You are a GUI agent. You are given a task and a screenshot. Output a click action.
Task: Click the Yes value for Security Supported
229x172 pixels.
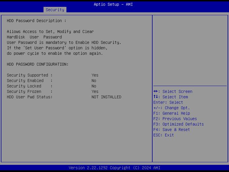click(x=95, y=75)
